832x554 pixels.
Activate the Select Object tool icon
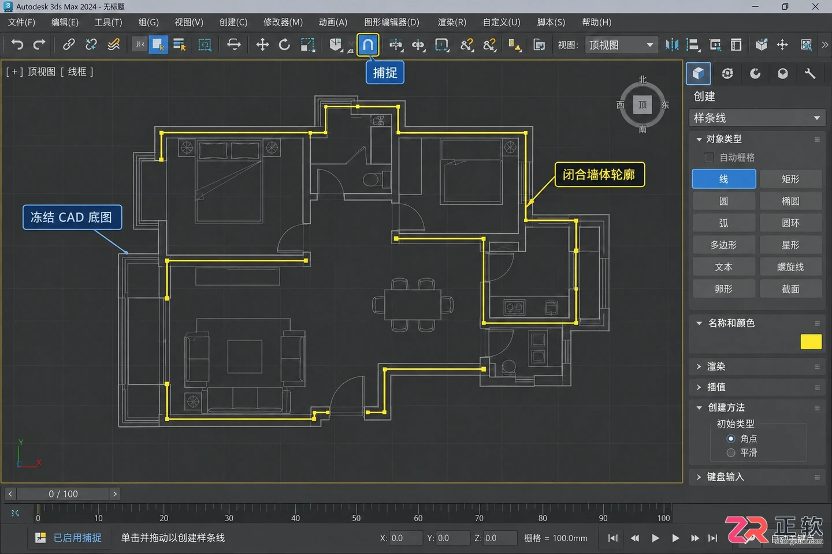(158, 44)
